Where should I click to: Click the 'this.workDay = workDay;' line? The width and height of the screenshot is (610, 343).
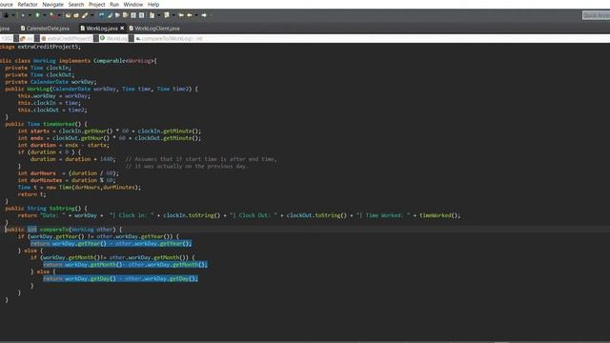tap(54, 95)
